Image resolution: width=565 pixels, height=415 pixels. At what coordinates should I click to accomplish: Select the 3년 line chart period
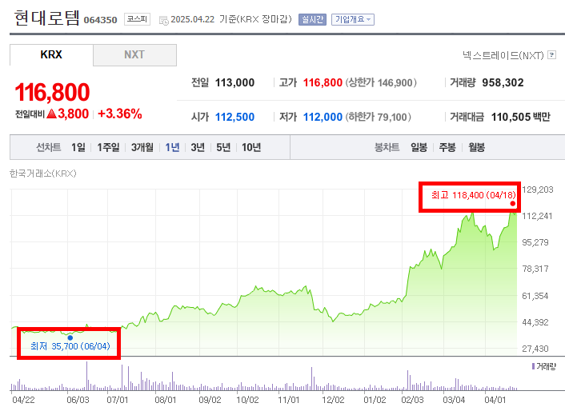[198, 147]
